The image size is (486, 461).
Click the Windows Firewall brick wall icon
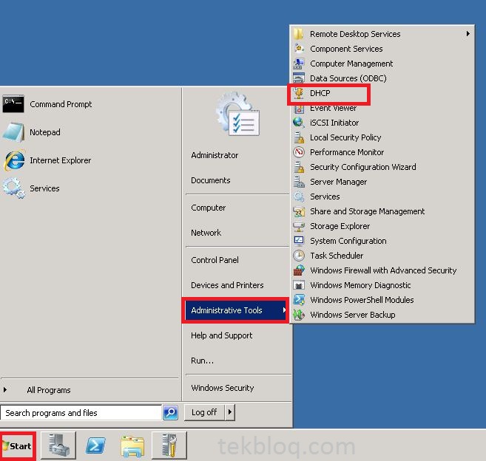(299, 270)
